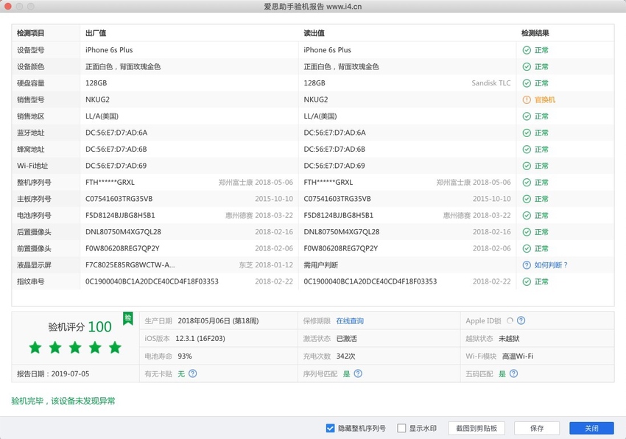Click the green check icon in 前置摄像头 row
This screenshot has width=626, height=439.
pyautogui.click(x=527, y=248)
